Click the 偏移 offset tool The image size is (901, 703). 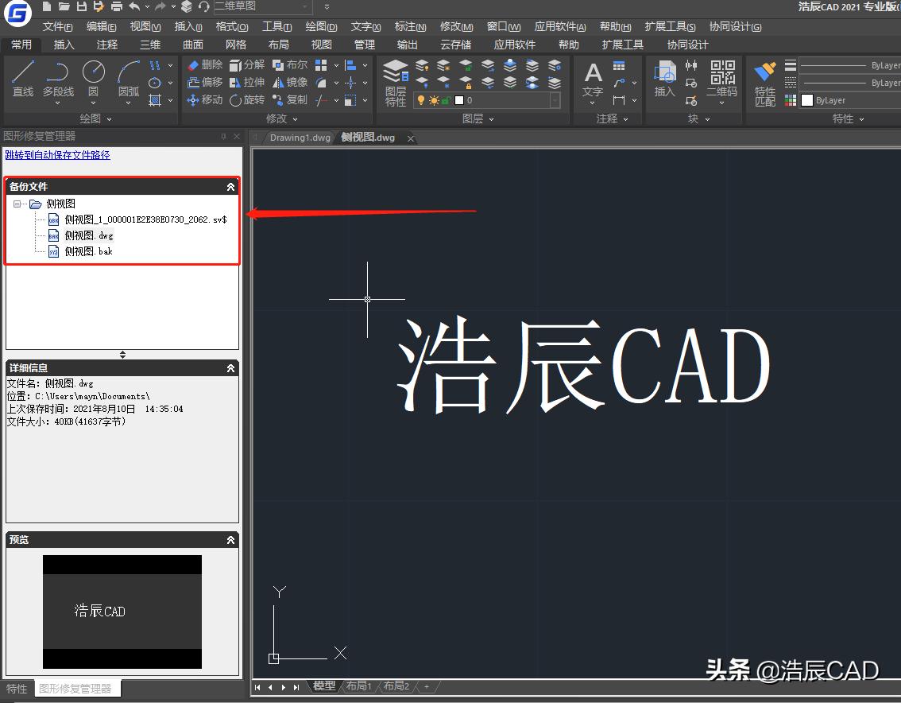click(205, 82)
